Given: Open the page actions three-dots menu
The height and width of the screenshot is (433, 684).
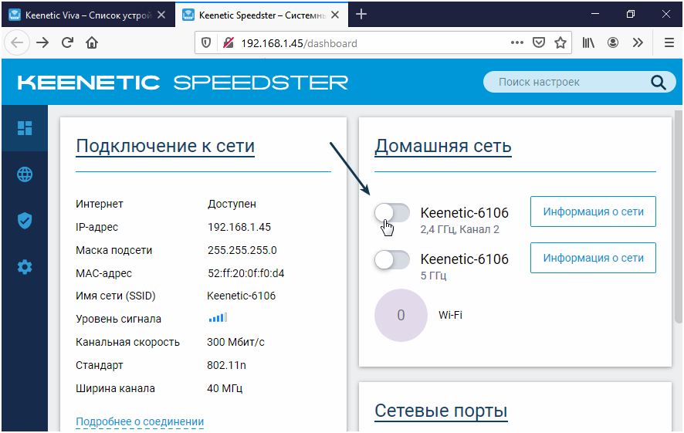Looking at the screenshot, I should (x=517, y=43).
